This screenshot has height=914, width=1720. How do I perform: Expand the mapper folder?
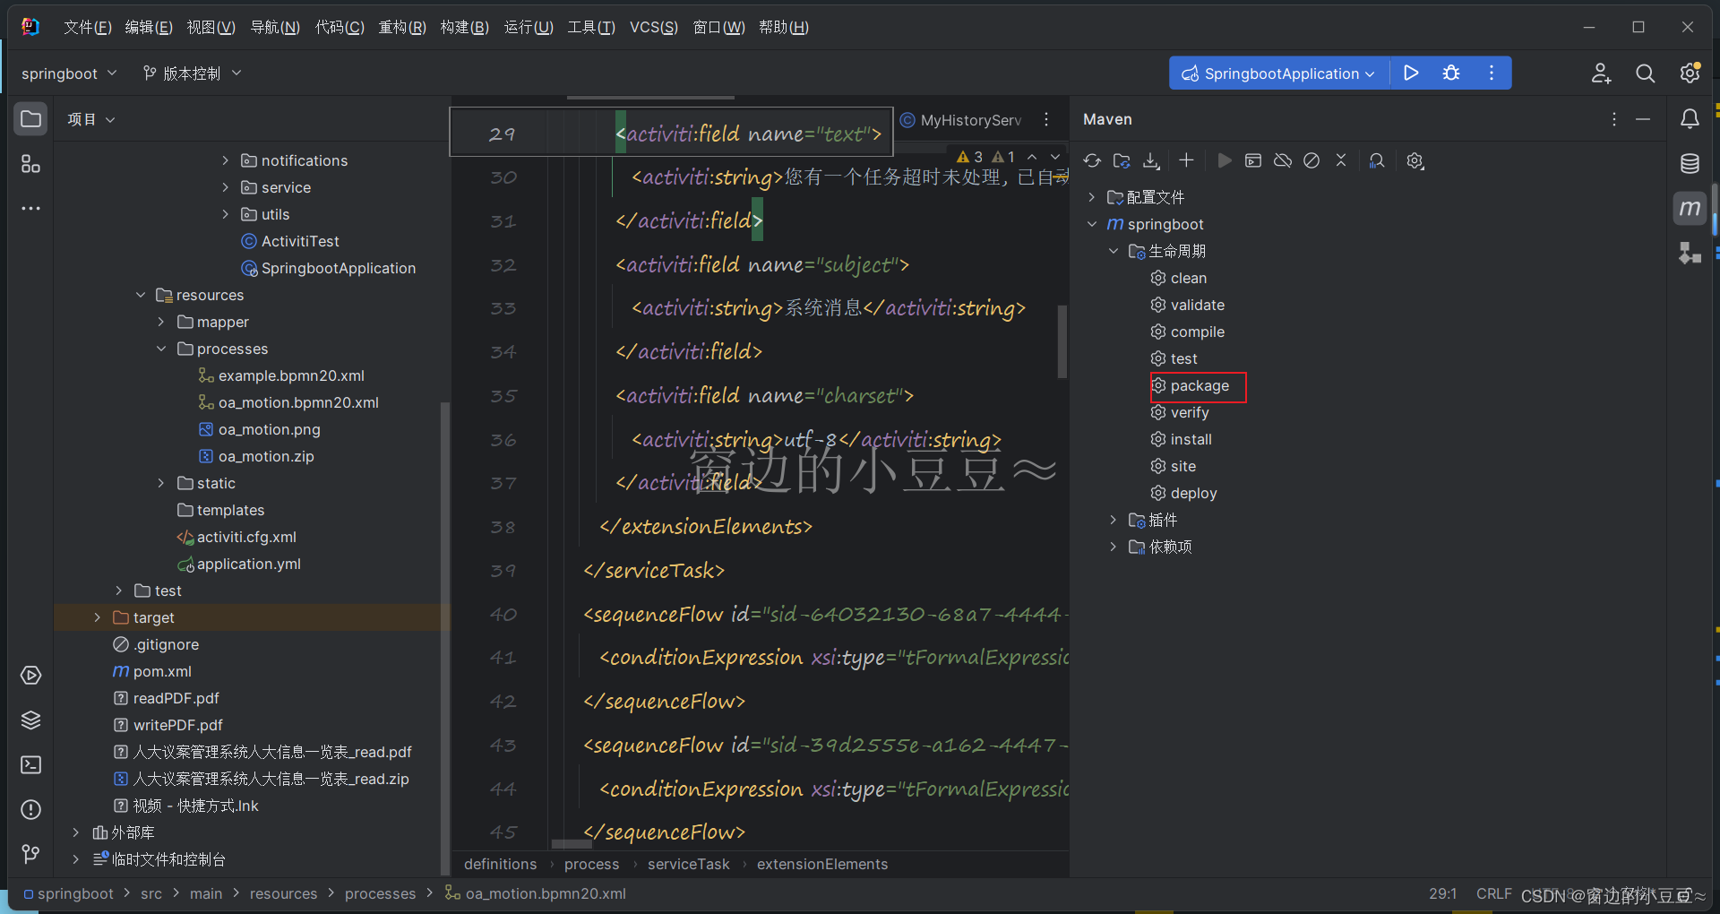click(x=161, y=322)
